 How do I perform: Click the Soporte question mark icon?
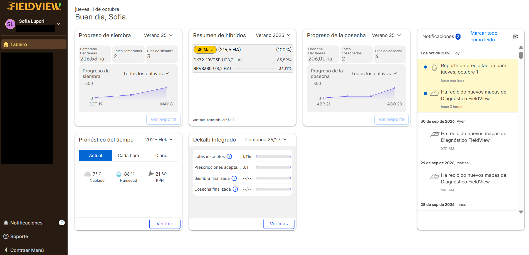(x=6, y=236)
